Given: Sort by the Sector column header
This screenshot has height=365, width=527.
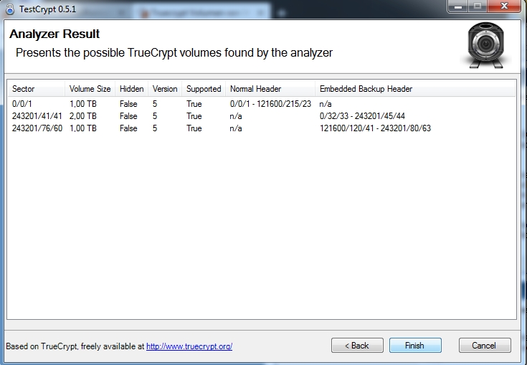Looking at the screenshot, I should (37, 89).
